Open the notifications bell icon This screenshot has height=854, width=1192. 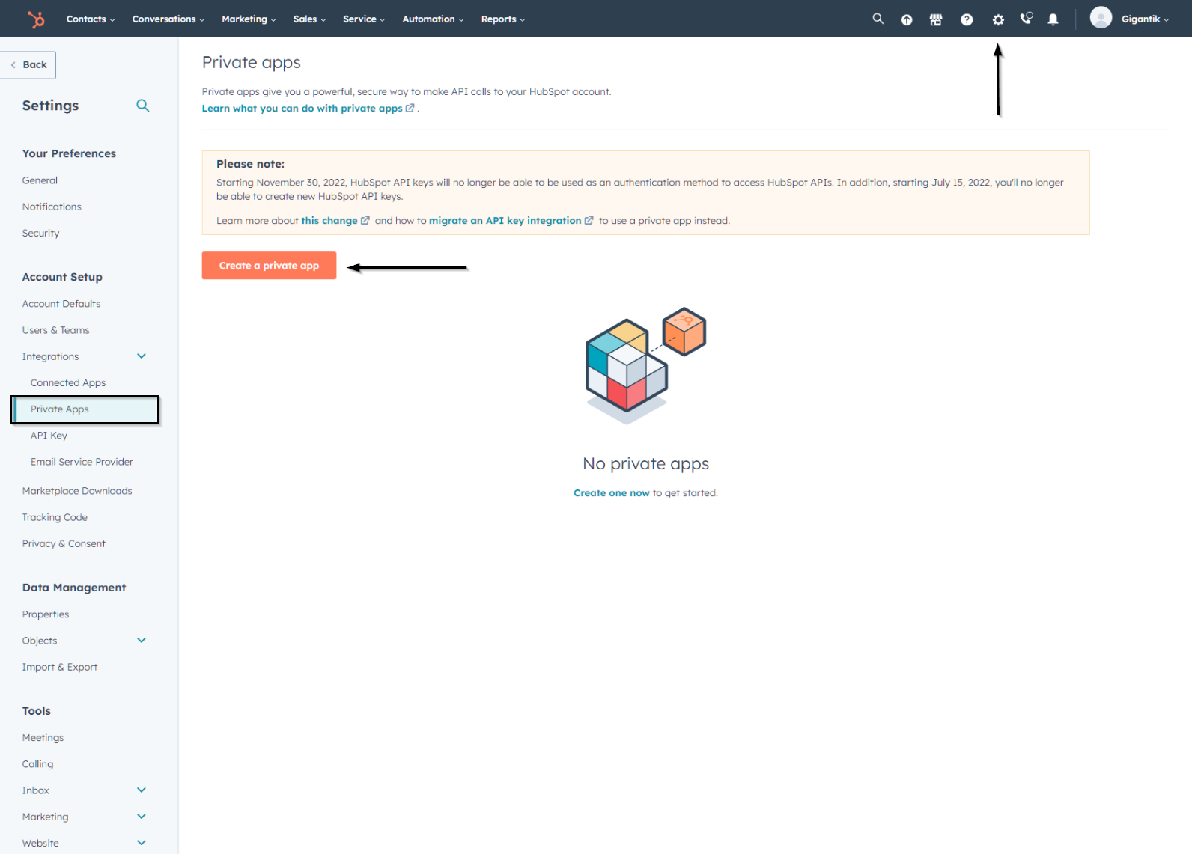[1053, 19]
